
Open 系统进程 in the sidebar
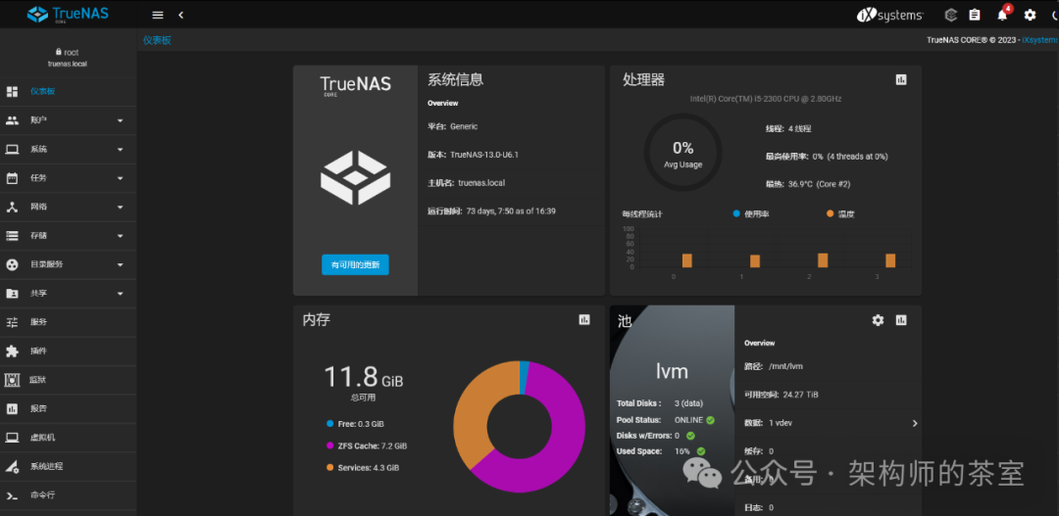tap(69, 466)
